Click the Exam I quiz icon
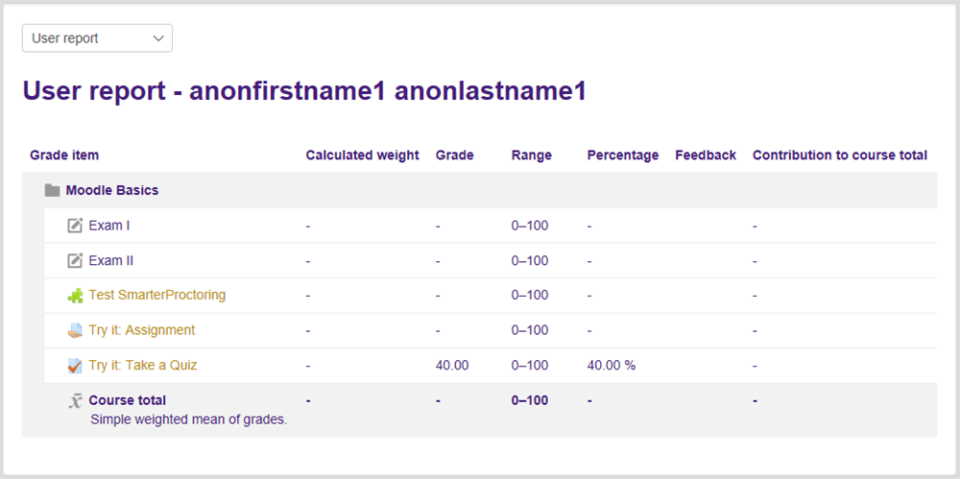This screenshot has width=960, height=479. [x=75, y=226]
